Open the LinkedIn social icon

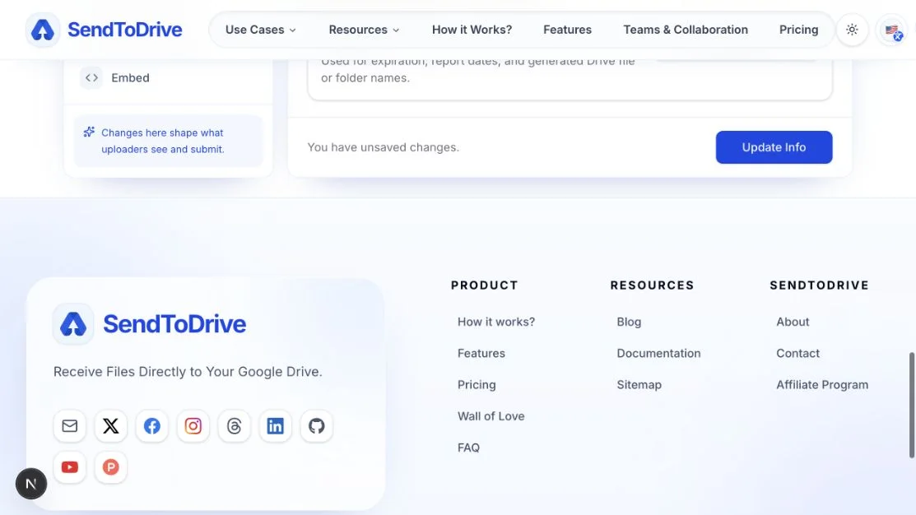click(275, 425)
